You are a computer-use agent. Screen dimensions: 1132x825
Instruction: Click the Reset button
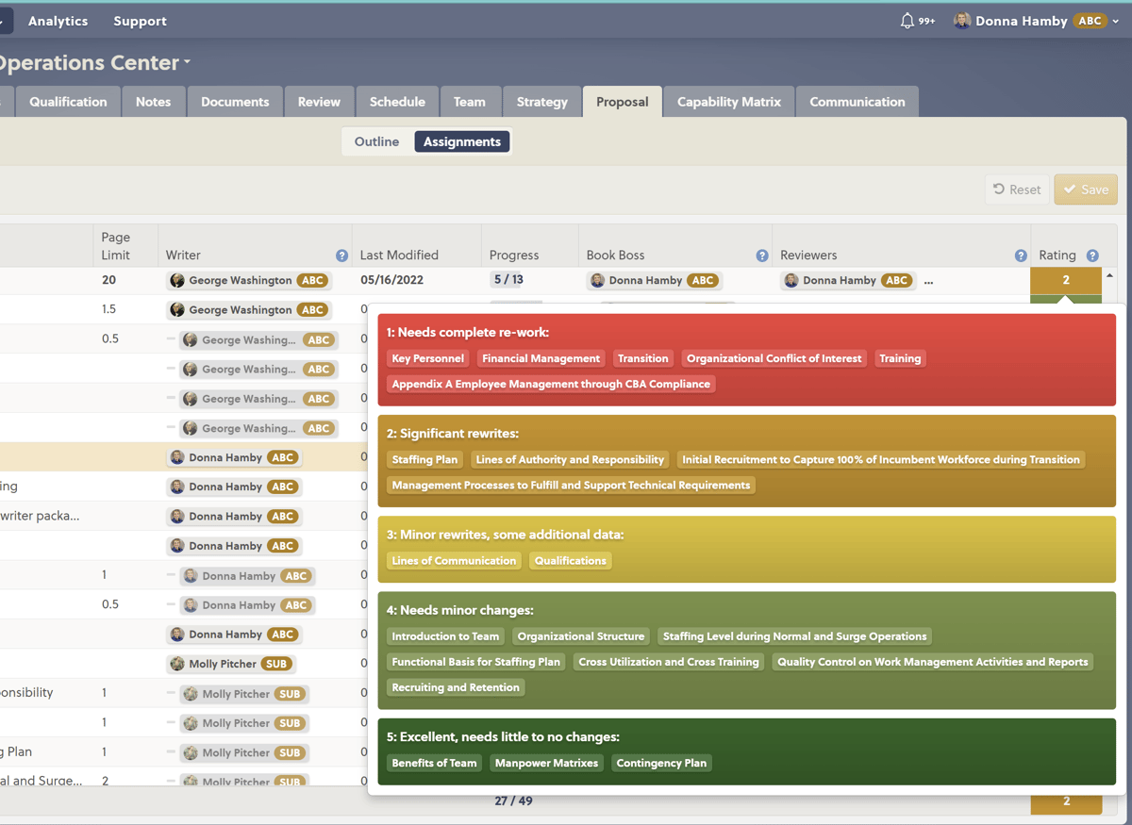pyautogui.click(x=1017, y=189)
